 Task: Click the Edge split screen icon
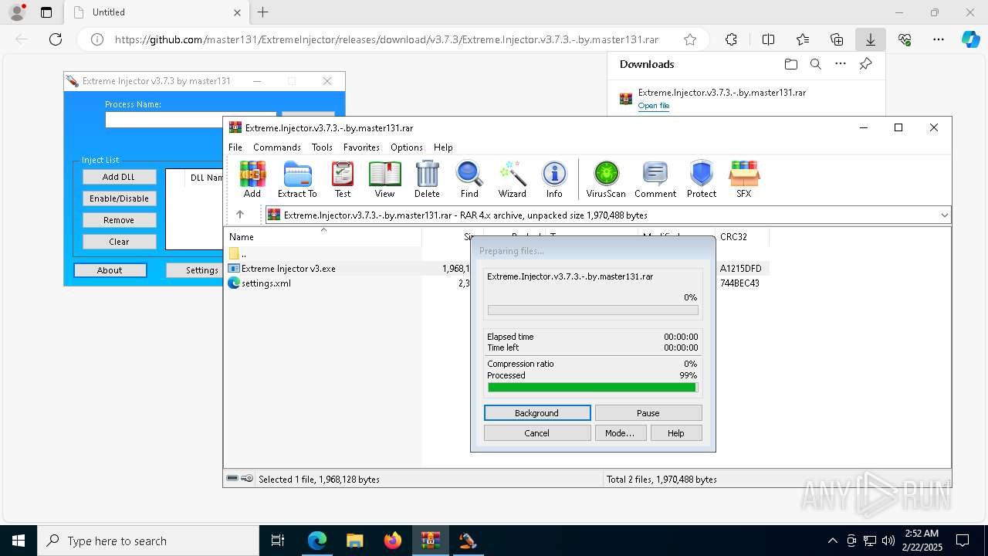click(768, 39)
